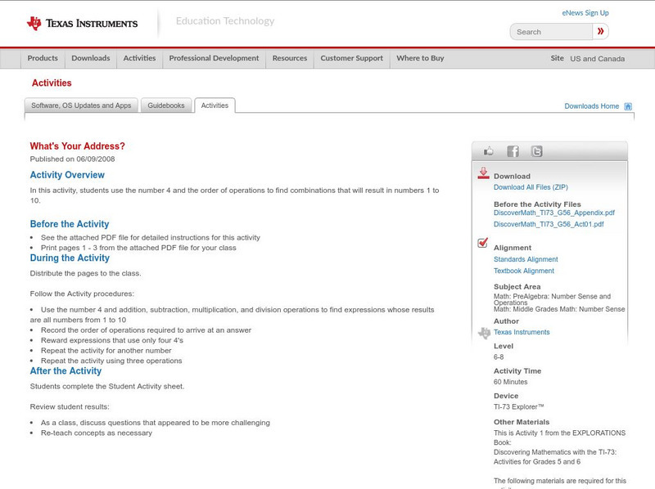
Task: Click the Downloads Home icon
Action: click(x=626, y=105)
